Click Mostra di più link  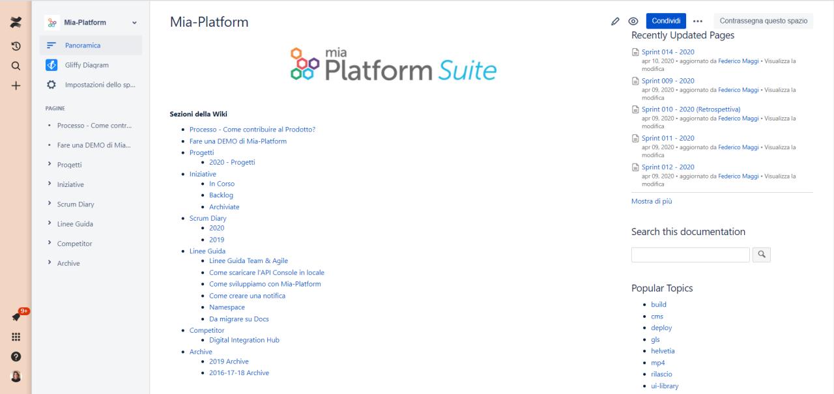tap(652, 201)
